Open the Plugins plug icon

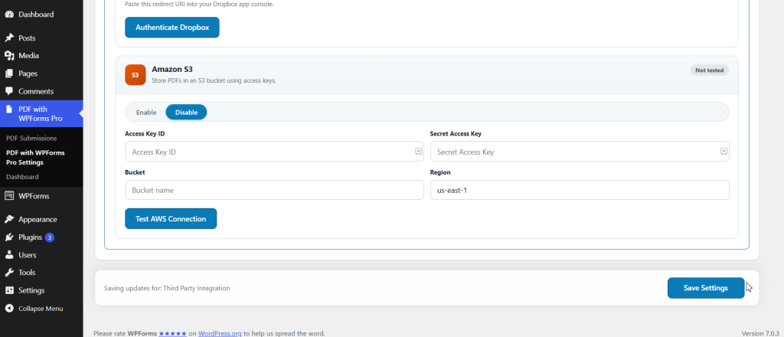[x=9, y=237]
